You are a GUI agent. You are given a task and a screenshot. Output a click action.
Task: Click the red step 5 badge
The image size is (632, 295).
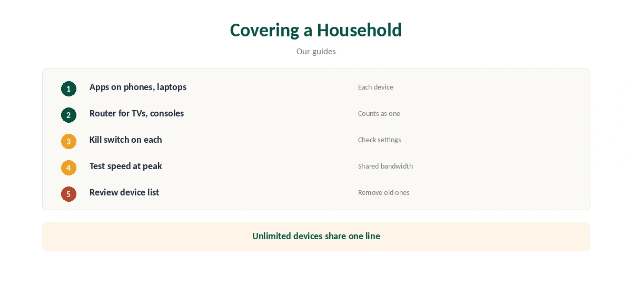68,194
